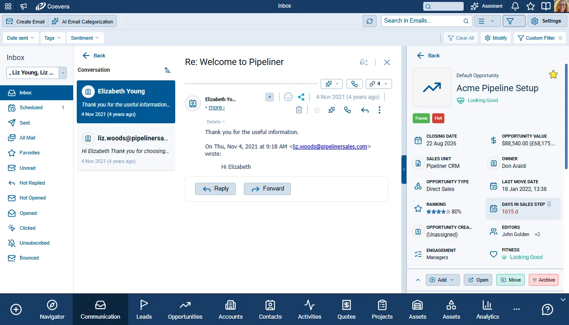569x325 pixels.
Task: Expand sender info with 'more' link
Action: (x=216, y=107)
